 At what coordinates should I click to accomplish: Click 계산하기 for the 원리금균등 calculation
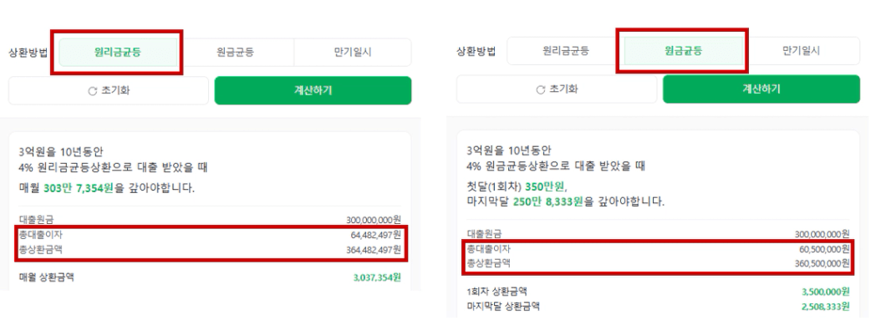point(313,90)
